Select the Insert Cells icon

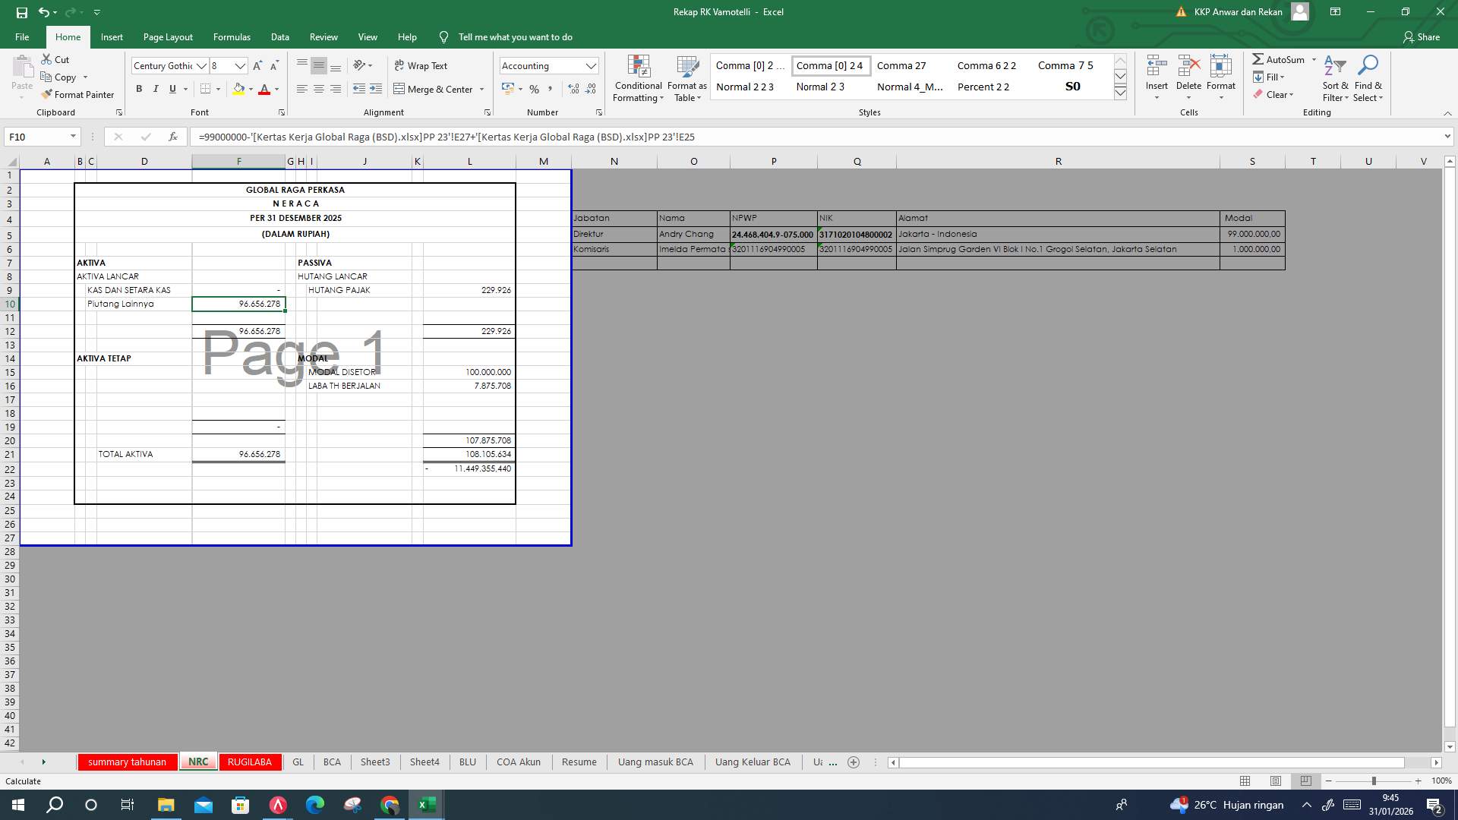click(1157, 72)
